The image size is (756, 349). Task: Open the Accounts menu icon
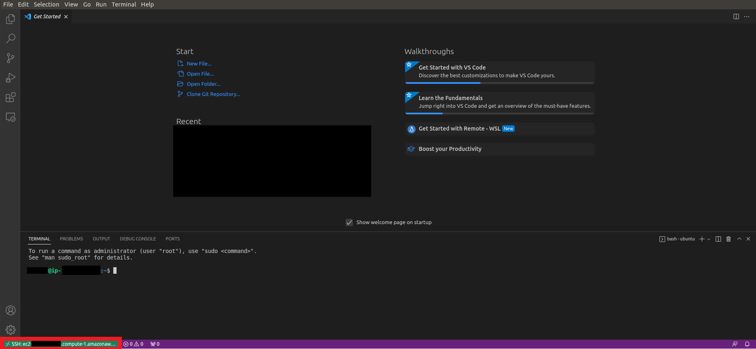(11, 310)
